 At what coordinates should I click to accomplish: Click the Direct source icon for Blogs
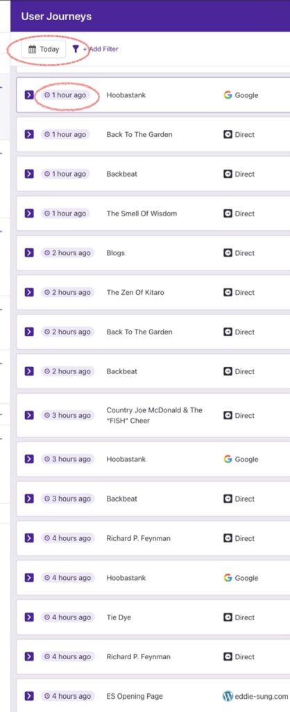pos(228,253)
